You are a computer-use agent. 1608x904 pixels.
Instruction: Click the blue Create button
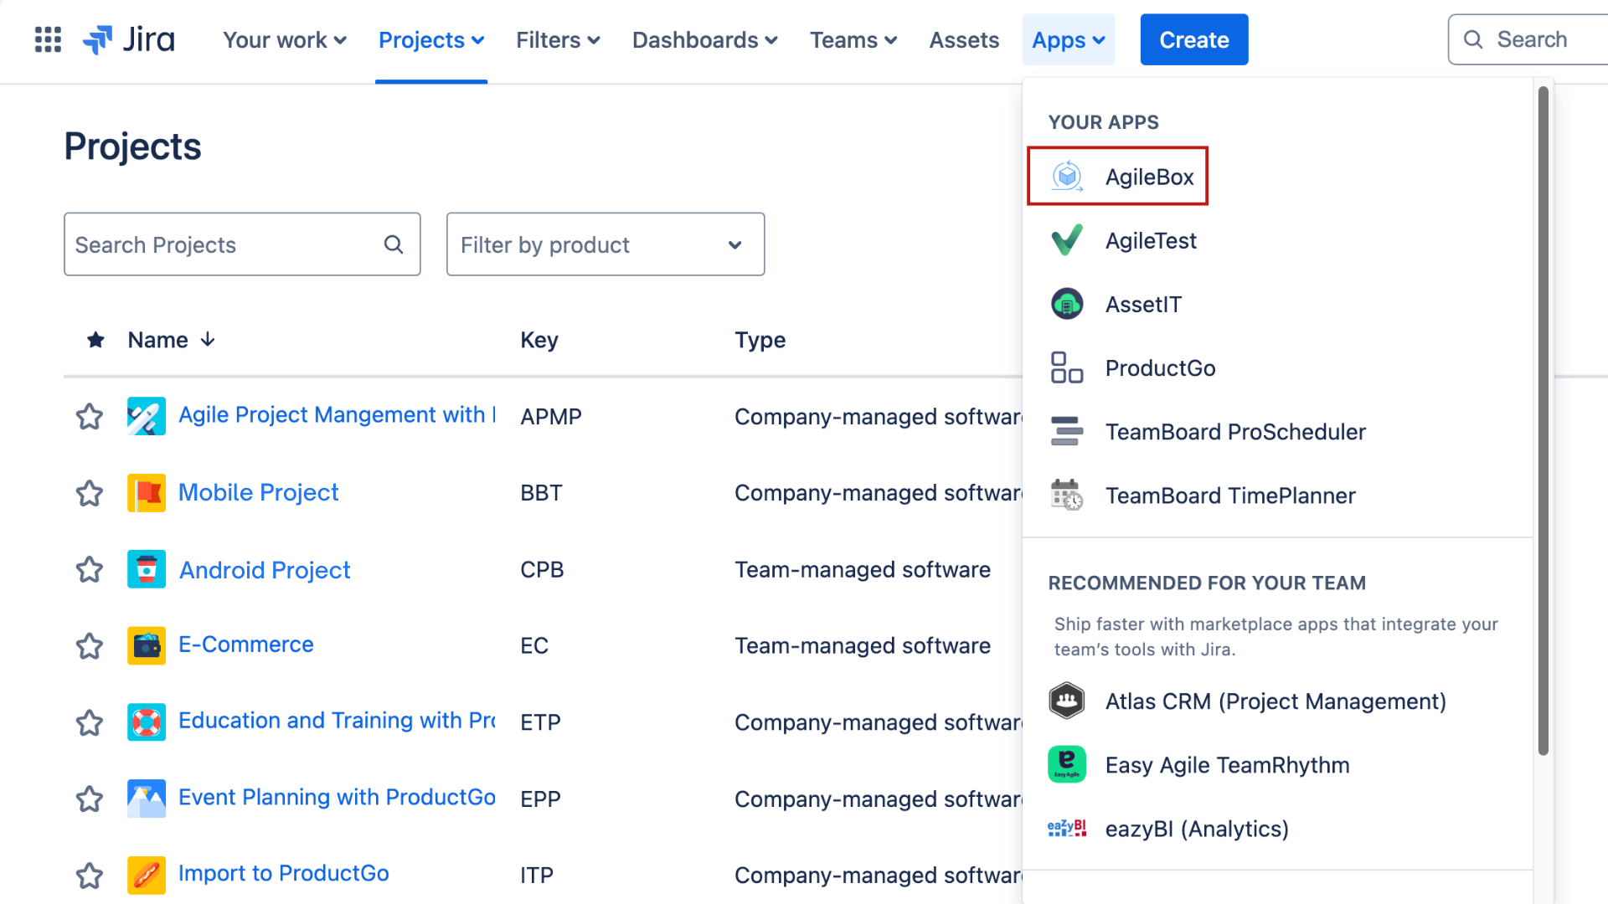pos(1194,39)
